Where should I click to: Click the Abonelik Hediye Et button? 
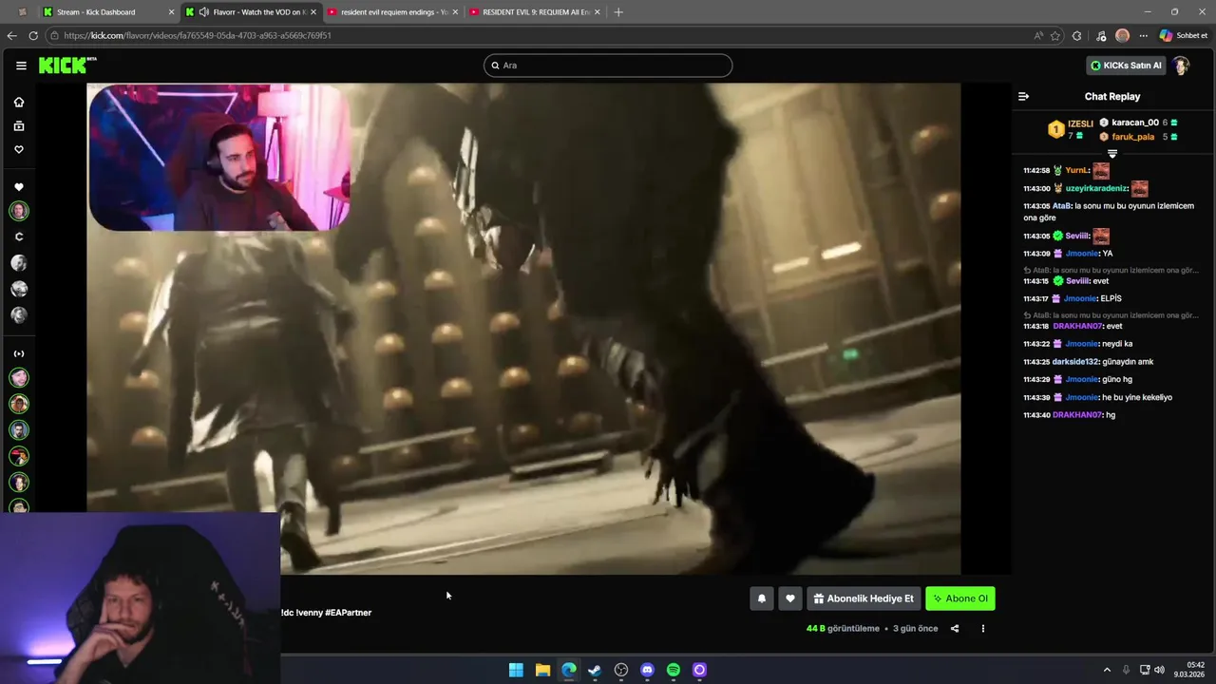point(864,598)
